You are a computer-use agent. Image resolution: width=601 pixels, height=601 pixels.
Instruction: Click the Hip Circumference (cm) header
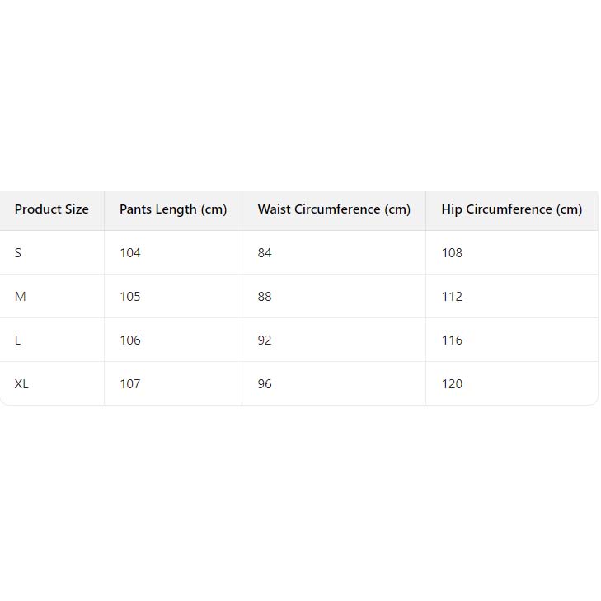(x=511, y=209)
